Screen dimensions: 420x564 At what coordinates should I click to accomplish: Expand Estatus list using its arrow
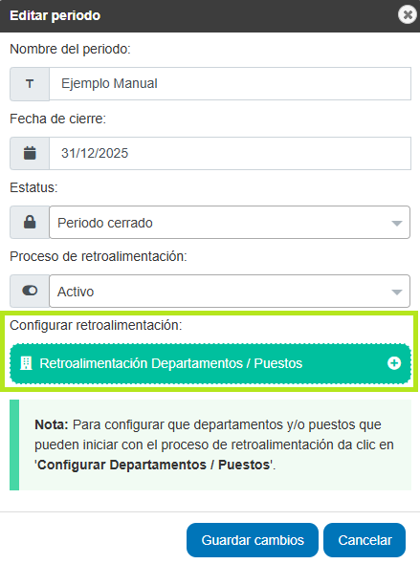397,224
